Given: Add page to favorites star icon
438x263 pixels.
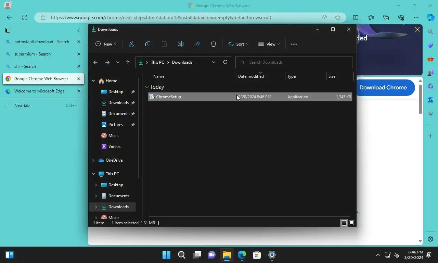Looking at the screenshot, I should 338,17.
